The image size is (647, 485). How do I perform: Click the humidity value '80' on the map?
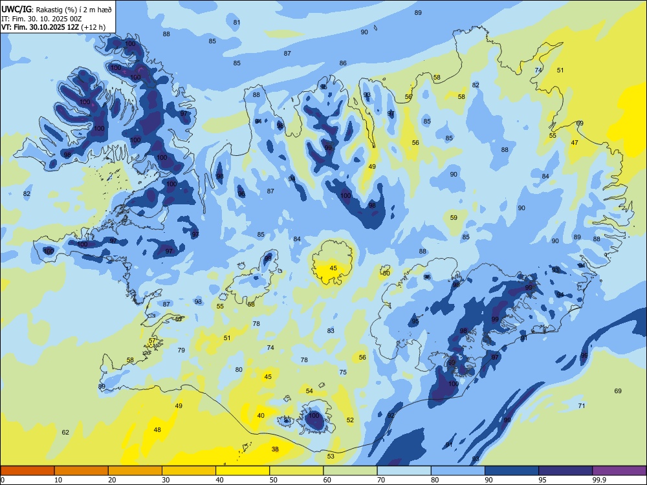pyautogui.click(x=239, y=369)
